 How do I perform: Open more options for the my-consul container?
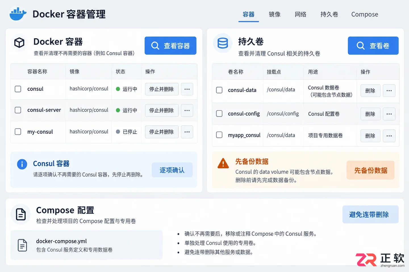(187, 132)
